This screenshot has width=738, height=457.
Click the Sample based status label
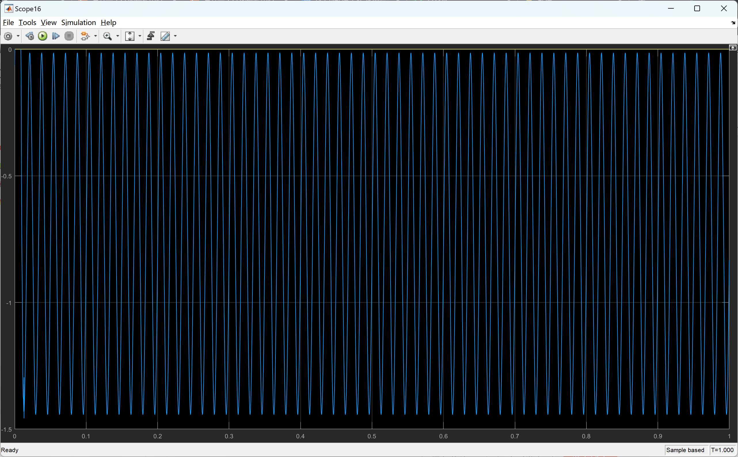coord(685,450)
